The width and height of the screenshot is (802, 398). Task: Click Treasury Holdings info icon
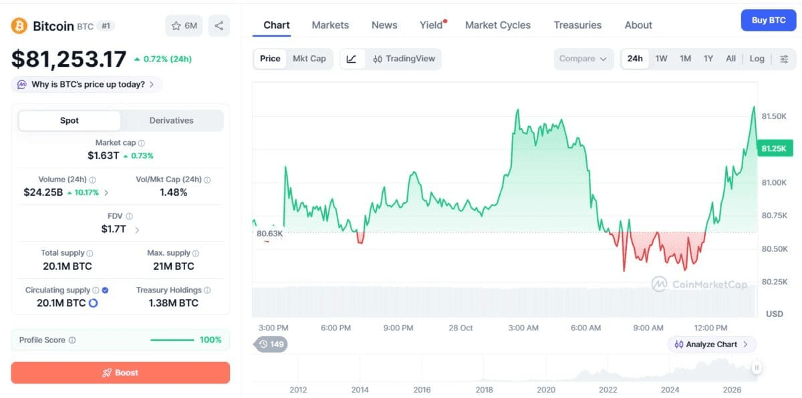click(x=207, y=290)
